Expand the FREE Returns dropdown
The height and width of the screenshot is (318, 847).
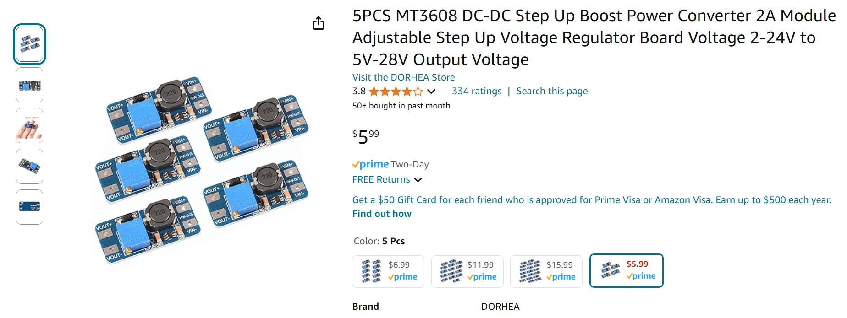click(418, 180)
